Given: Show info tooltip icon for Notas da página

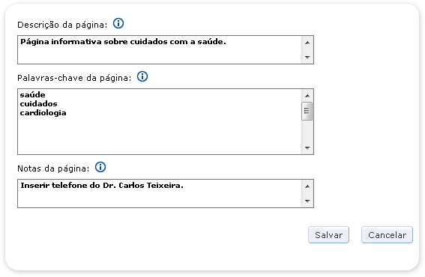Looking at the screenshot, I should tap(100, 167).
